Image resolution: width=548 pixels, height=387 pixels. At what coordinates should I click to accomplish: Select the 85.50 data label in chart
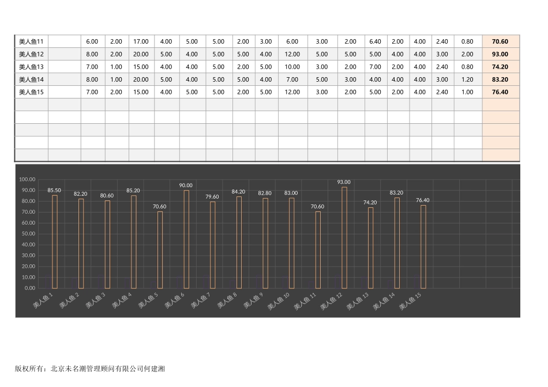(x=54, y=190)
